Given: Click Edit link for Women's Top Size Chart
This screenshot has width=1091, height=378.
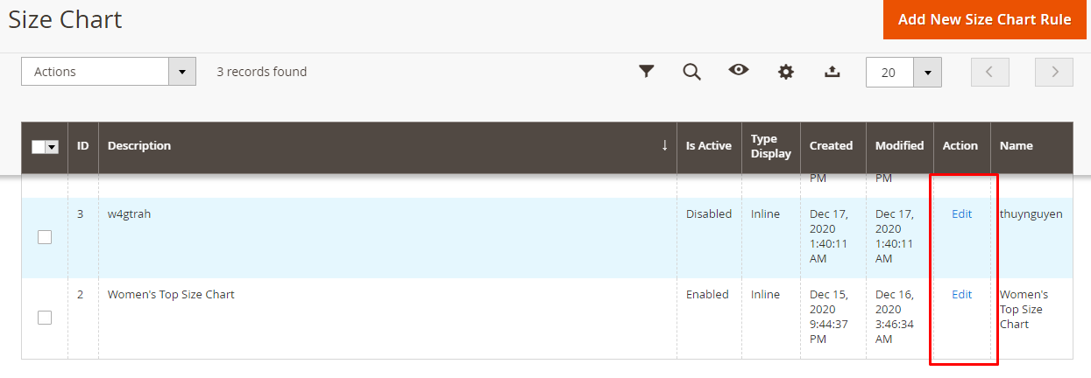Looking at the screenshot, I should 961,295.
